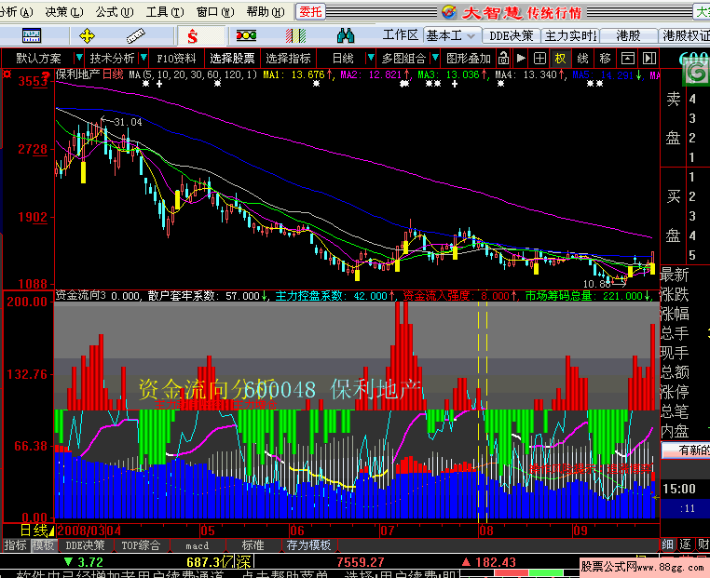Expand dropdown arrow next to 默认方案
This screenshot has height=578, width=710.
click(x=79, y=58)
